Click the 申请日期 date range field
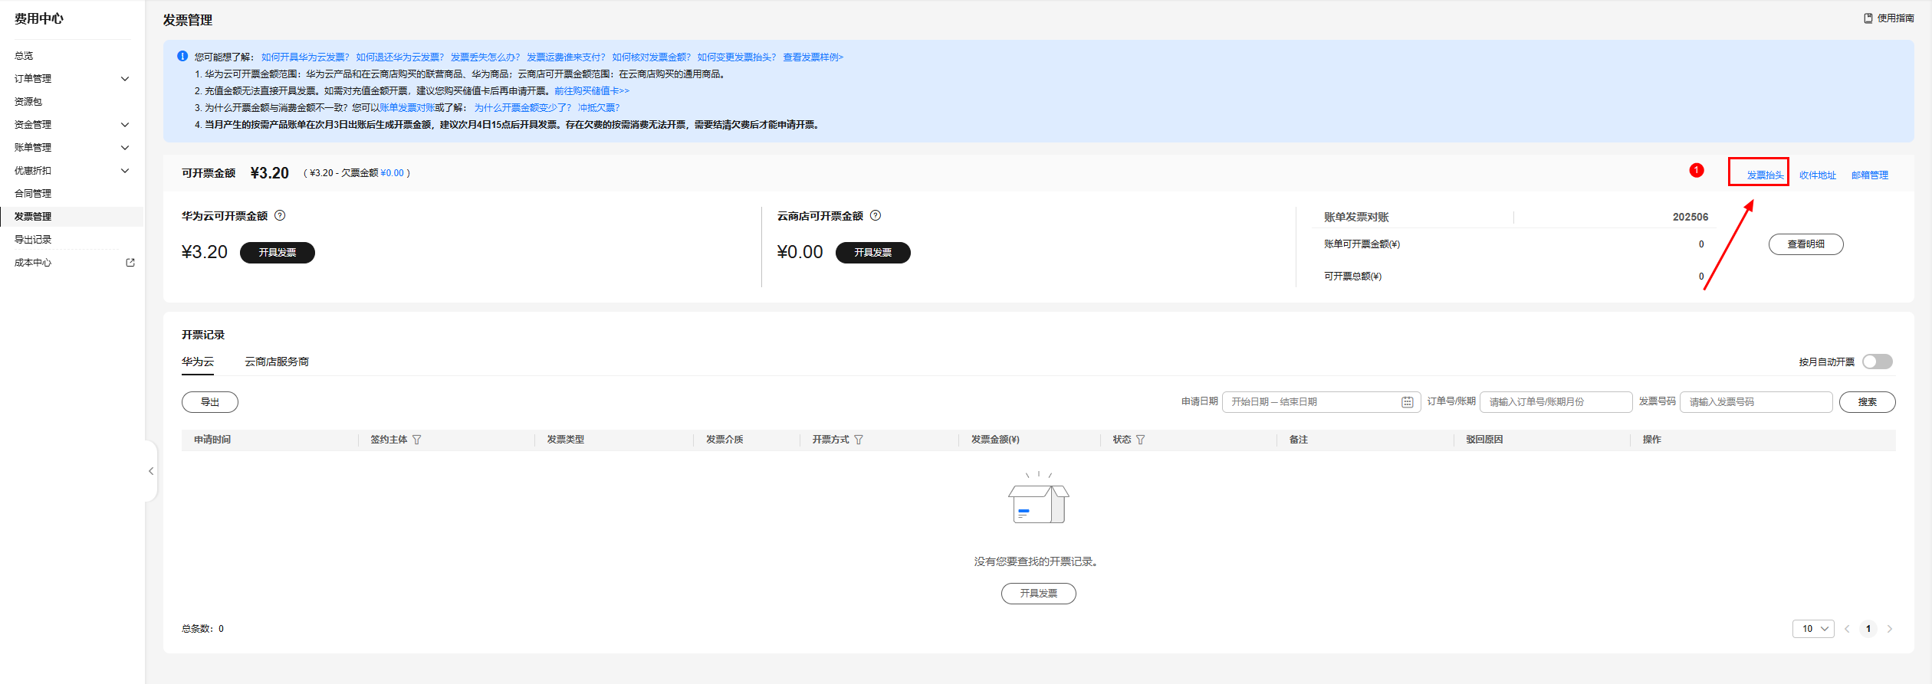This screenshot has height=684, width=1932. (1321, 402)
